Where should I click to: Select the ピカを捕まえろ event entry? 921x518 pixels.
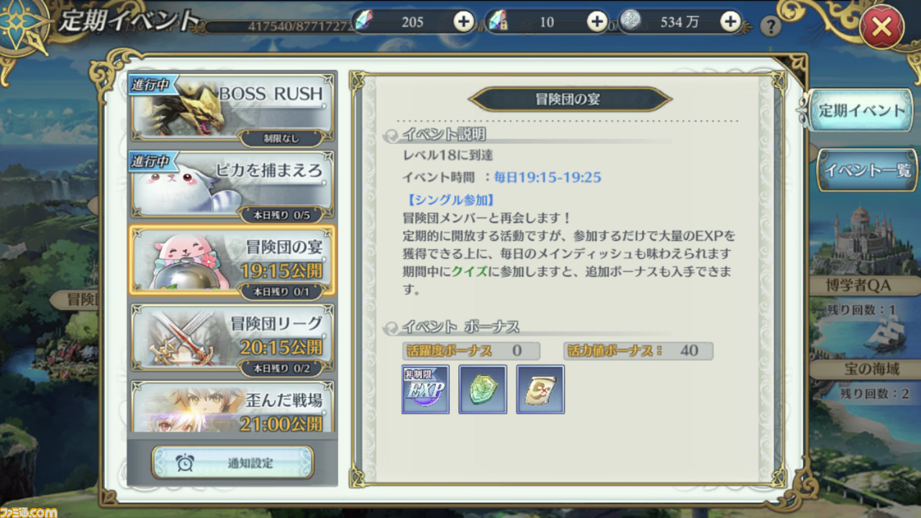click(232, 186)
